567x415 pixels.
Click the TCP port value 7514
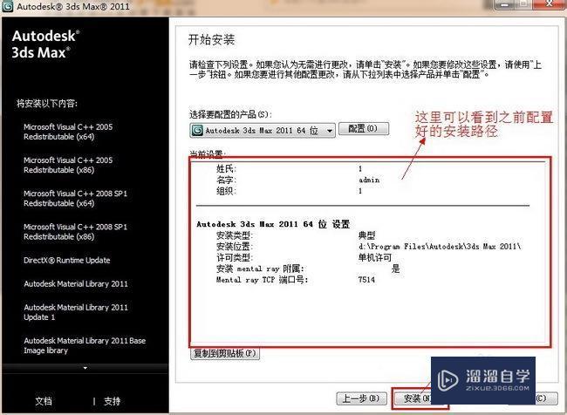pos(366,280)
